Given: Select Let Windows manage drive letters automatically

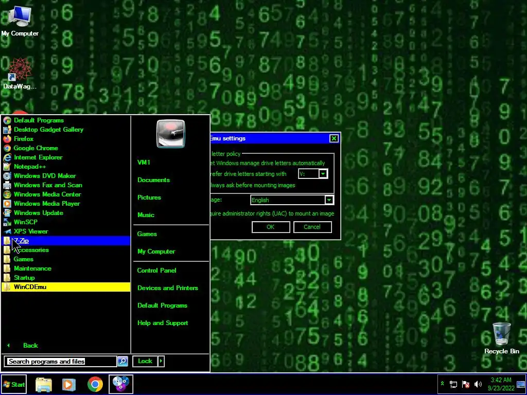Looking at the screenshot, I should tap(268, 163).
